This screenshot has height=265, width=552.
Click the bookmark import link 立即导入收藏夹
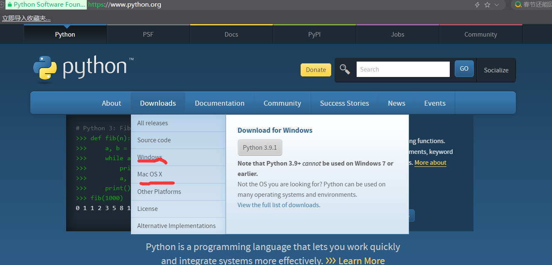coord(27,18)
